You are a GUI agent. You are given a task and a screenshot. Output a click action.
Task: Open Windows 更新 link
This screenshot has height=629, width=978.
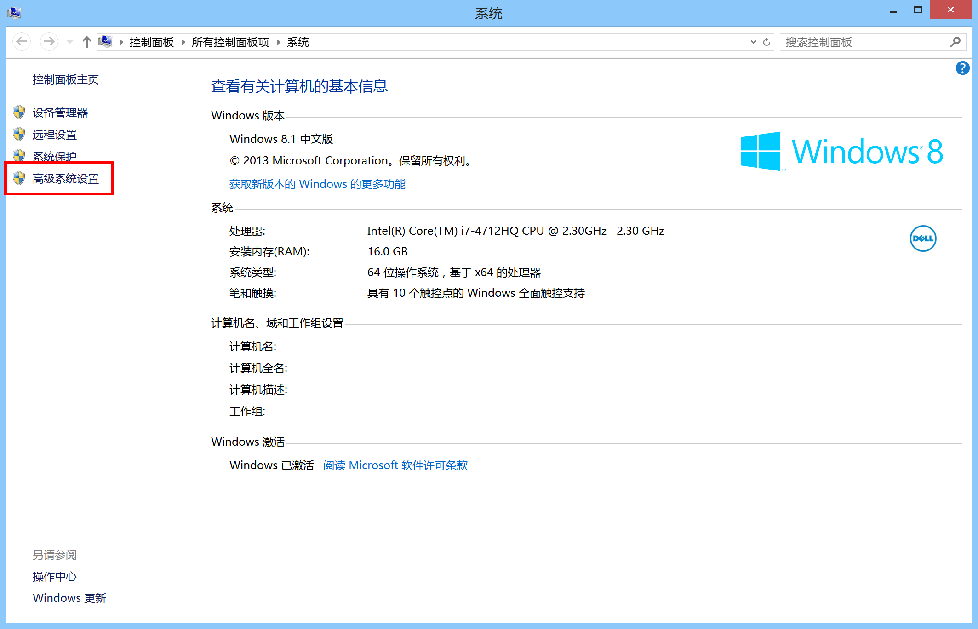(69, 598)
